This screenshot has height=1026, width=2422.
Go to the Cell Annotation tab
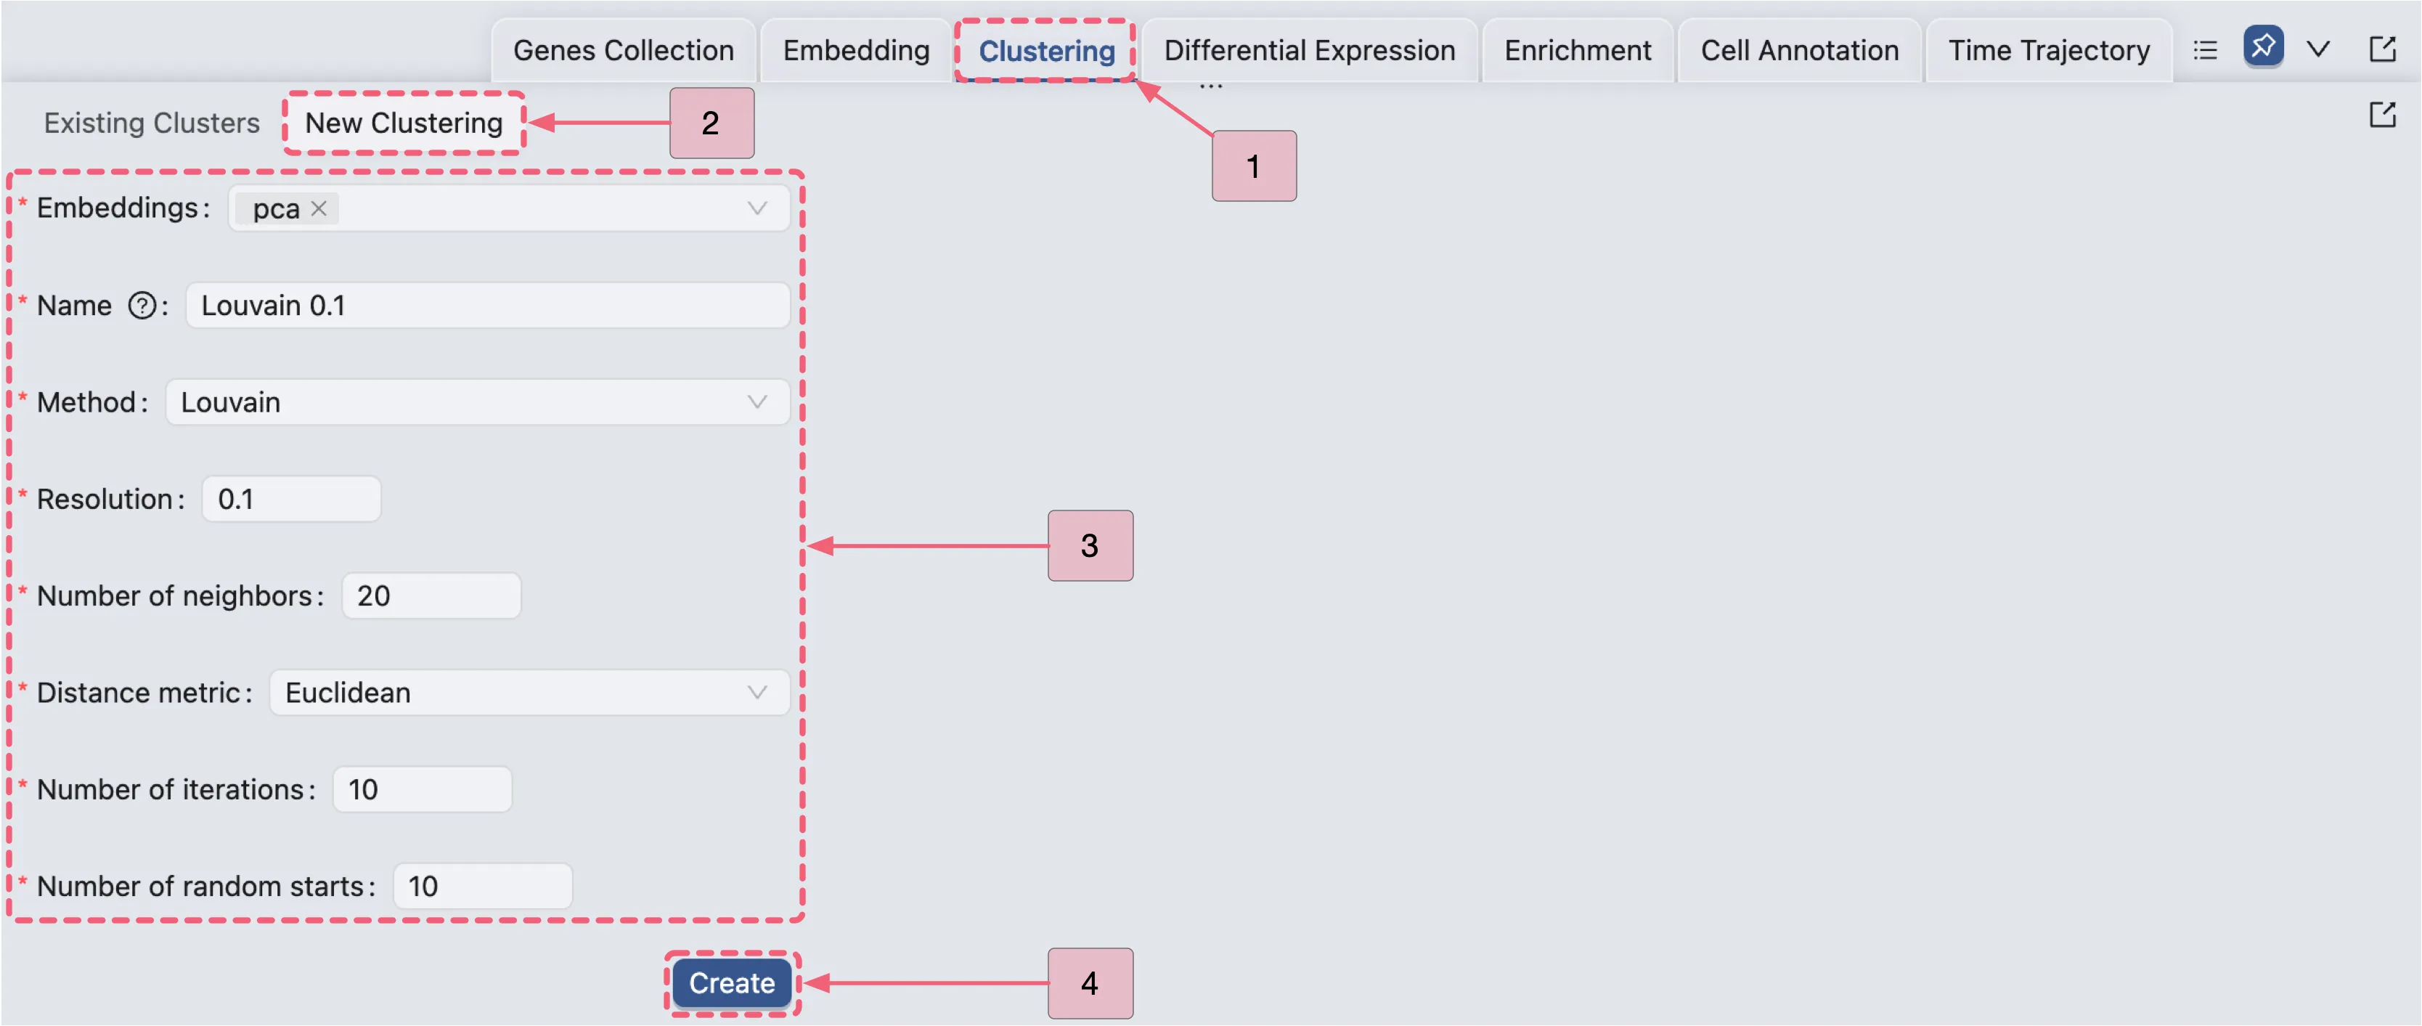point(1798,51)
